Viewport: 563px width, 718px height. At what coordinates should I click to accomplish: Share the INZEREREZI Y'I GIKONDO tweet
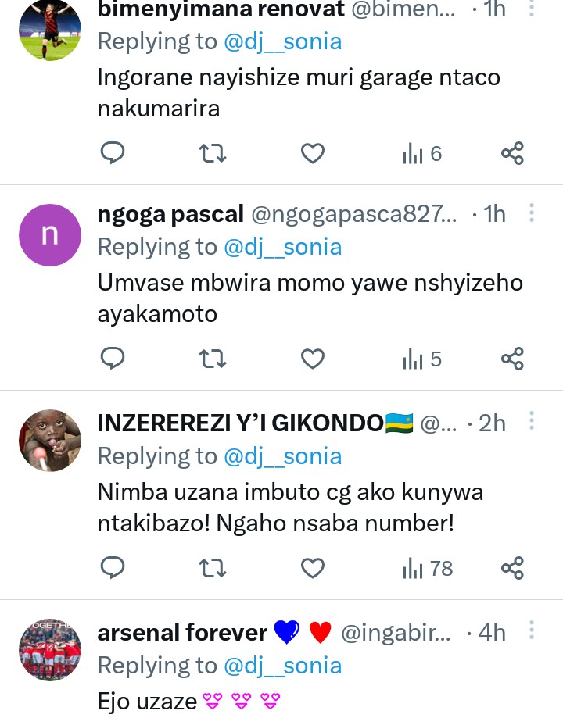tap(512, 568)
